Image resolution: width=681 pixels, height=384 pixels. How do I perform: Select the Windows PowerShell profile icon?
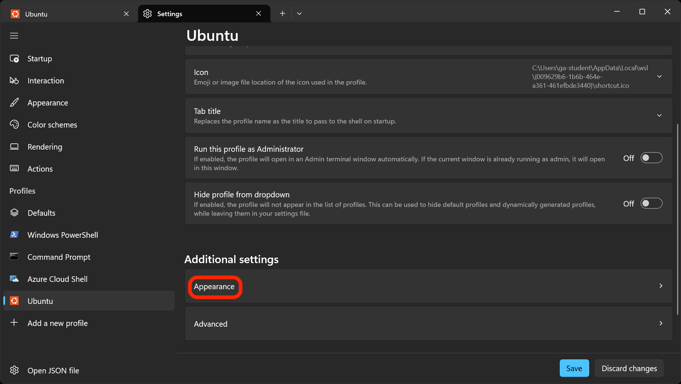[14, 234]
